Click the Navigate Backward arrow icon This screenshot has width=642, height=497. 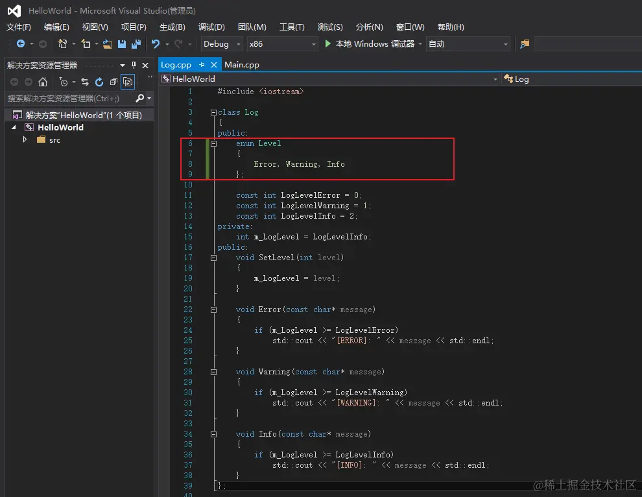(x=21, y=44)
